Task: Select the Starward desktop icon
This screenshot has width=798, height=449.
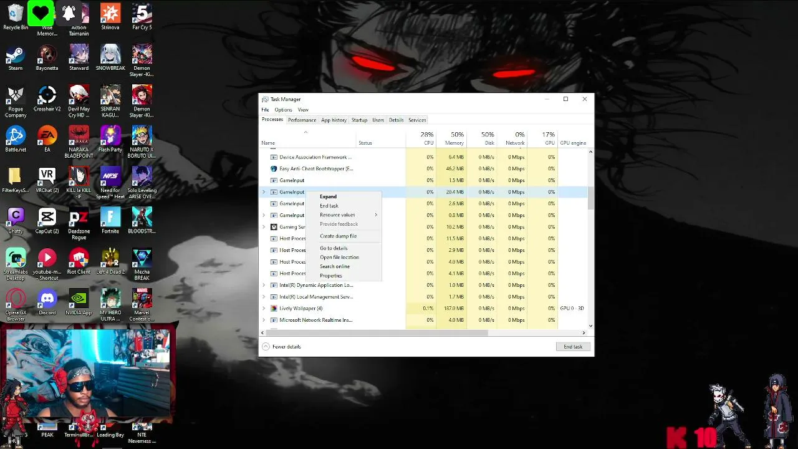Action: [79, 57]
